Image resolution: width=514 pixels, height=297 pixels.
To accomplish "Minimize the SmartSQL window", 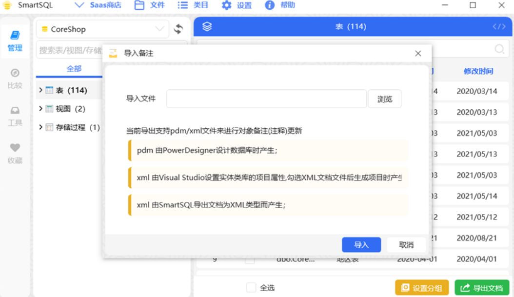I will click(x=445, y=5).
